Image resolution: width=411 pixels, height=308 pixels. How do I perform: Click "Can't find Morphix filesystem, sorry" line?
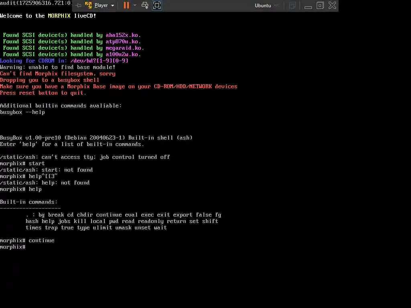point(58,74)
